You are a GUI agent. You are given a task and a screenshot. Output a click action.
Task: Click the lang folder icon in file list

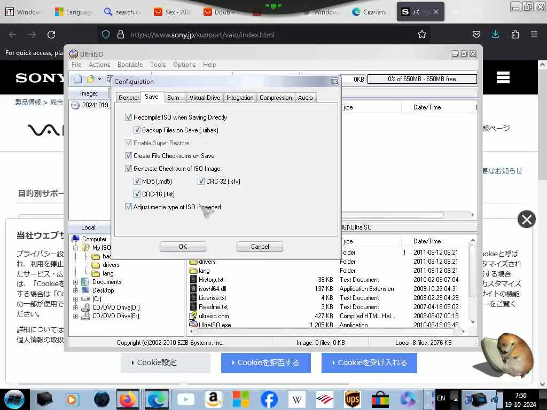coord(193,271)
